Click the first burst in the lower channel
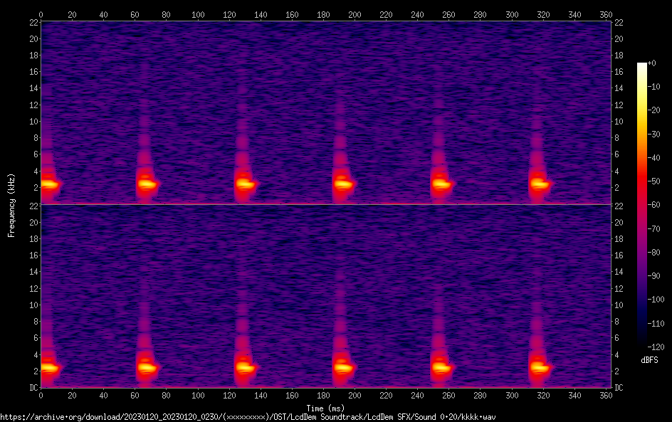This screenshot has height=422, width=672. tap(49, 368)
